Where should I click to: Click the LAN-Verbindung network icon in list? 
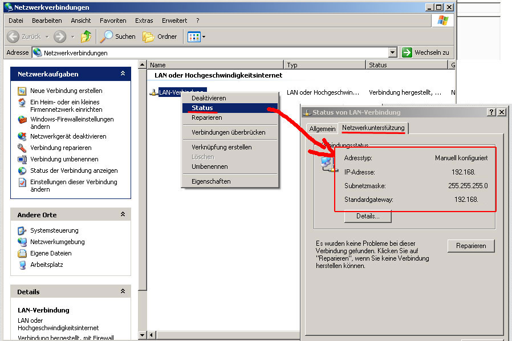pyautogui.click(x=153, y=93)
